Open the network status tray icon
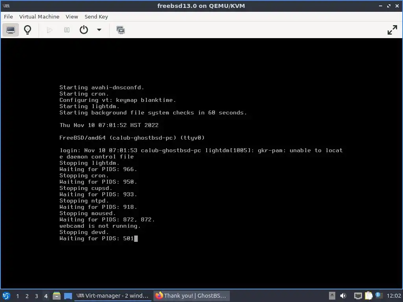The height and width of the screenshot is (302, 403). (x=358, y=296)
